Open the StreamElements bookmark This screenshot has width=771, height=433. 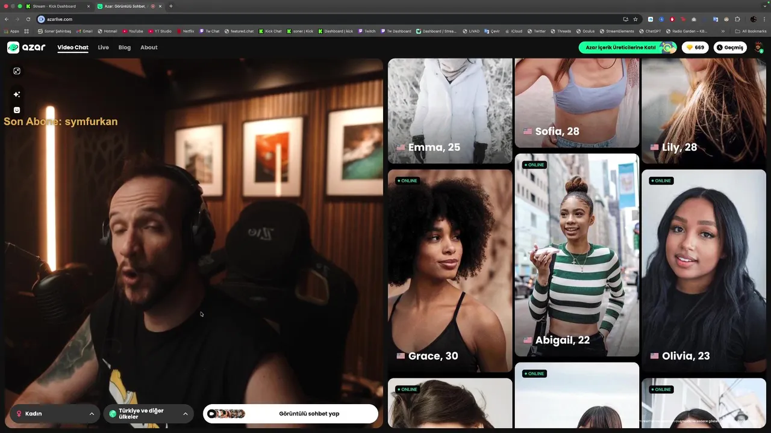click(617, 31)
